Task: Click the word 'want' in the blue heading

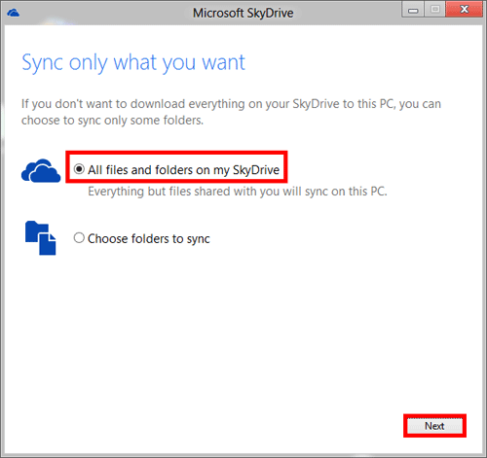Action: click(223, 62)
